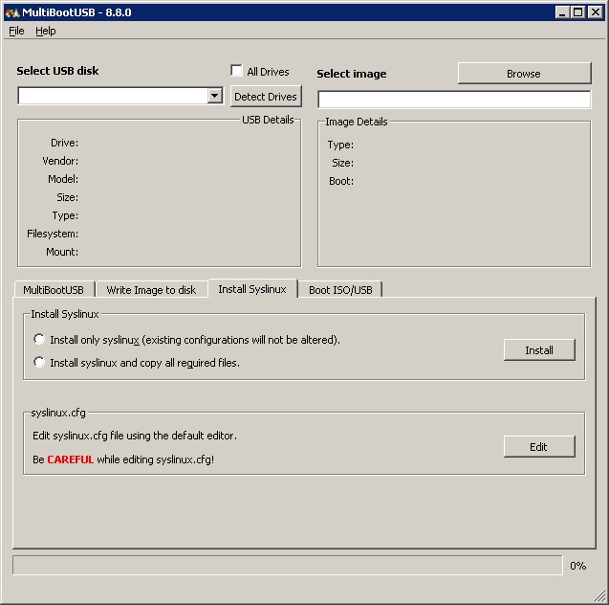Open the Boot ISO/USB tab
The height and width of the screenshot is (605, 609).
[x=340, y=290]
